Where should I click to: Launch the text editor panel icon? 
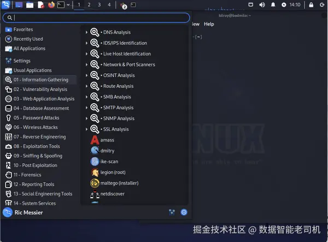pos(41,4)
